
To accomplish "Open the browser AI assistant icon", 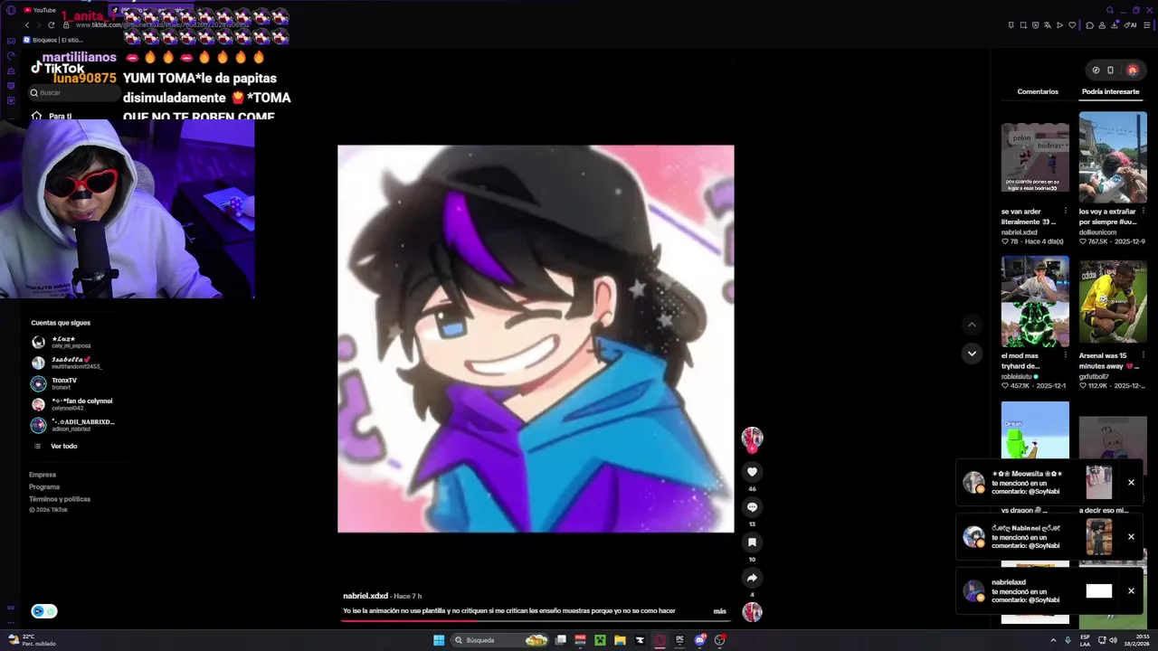I will click(1130, 25).
